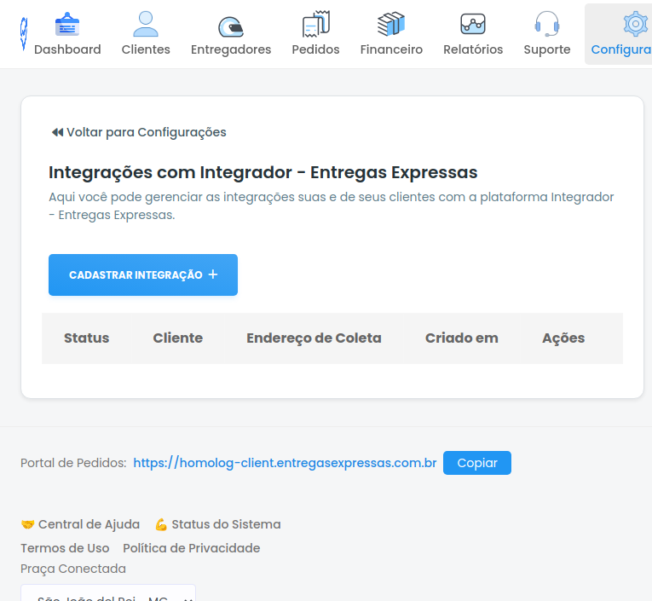Click the Cadastrar Integração button
652x601 pixels.
point(143,274)
